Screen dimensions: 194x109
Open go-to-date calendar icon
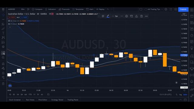pyautogui.click(x=48, y=94)
